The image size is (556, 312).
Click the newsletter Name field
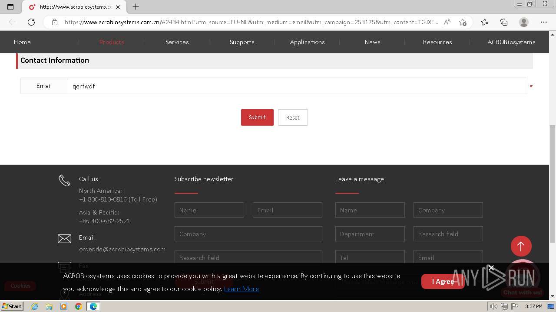209,210
